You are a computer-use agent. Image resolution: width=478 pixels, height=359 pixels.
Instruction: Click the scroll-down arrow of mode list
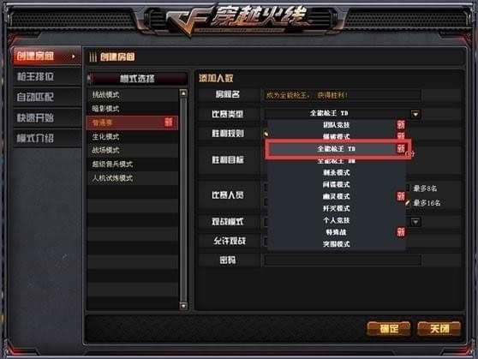[x=183, y=306]
